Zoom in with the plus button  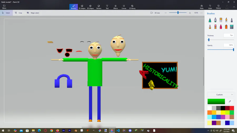click(x=190, y=13)
